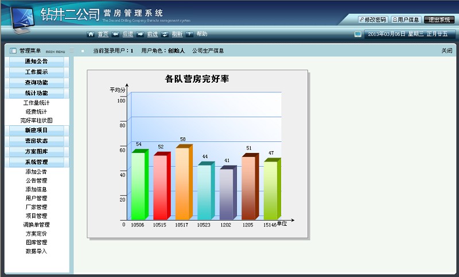This screenshot has width=459, height=277.
Task: Click the 关闭 close link
Action: pyautogui.click(x=446, y=51)
